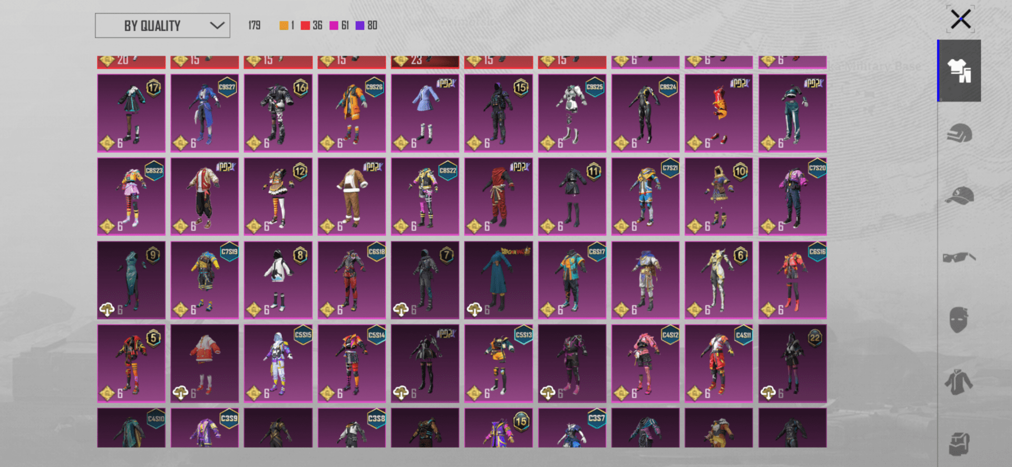The image size is (1012, 467).
Task: Filter by pink quality swatch showing 61
Action: pyautogui.click(x=334, y=26)
